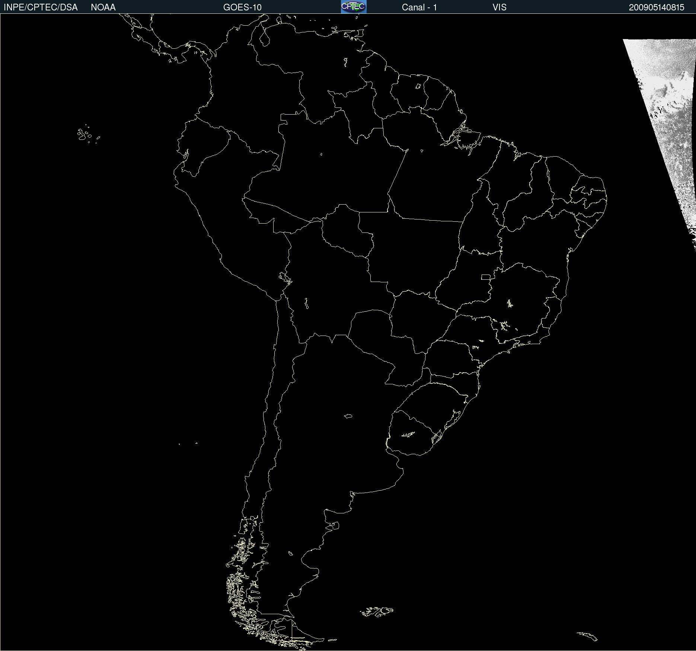
Task: Click the VIS label in the header
Action: click(499, 7)
